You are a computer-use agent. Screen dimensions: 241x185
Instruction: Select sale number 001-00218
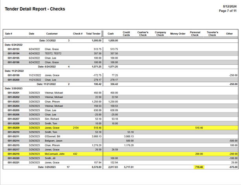click(x=14, y=154)
